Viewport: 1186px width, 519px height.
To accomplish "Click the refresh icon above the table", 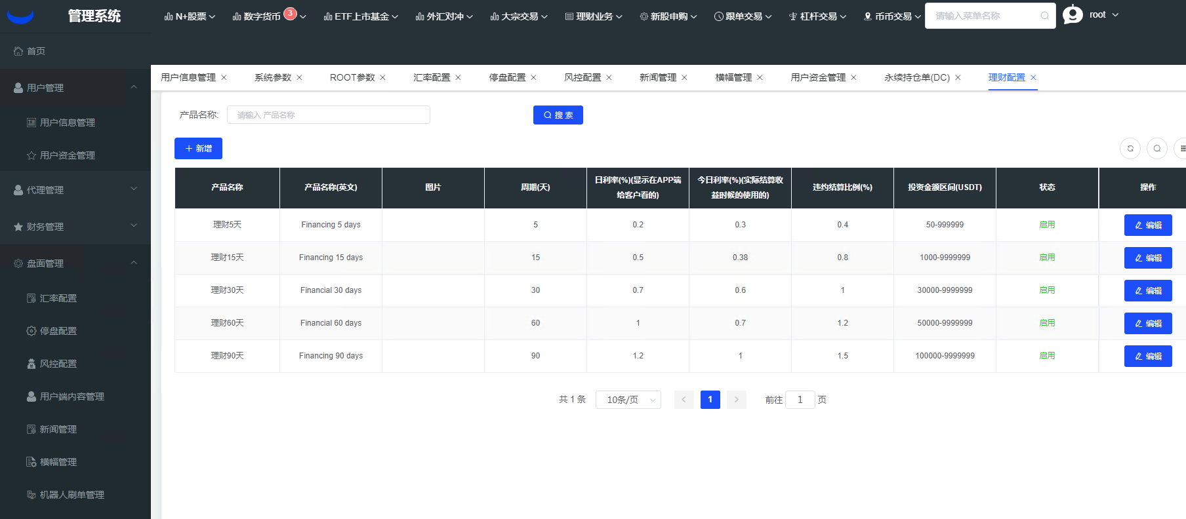I will (x=1130, y=149).
